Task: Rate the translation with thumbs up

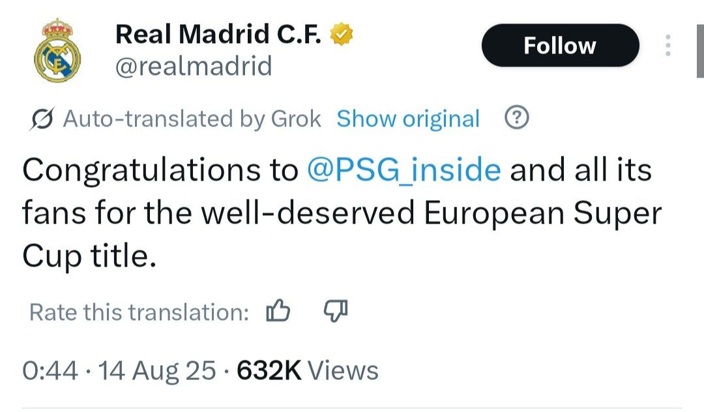Action: coord(278,312)
